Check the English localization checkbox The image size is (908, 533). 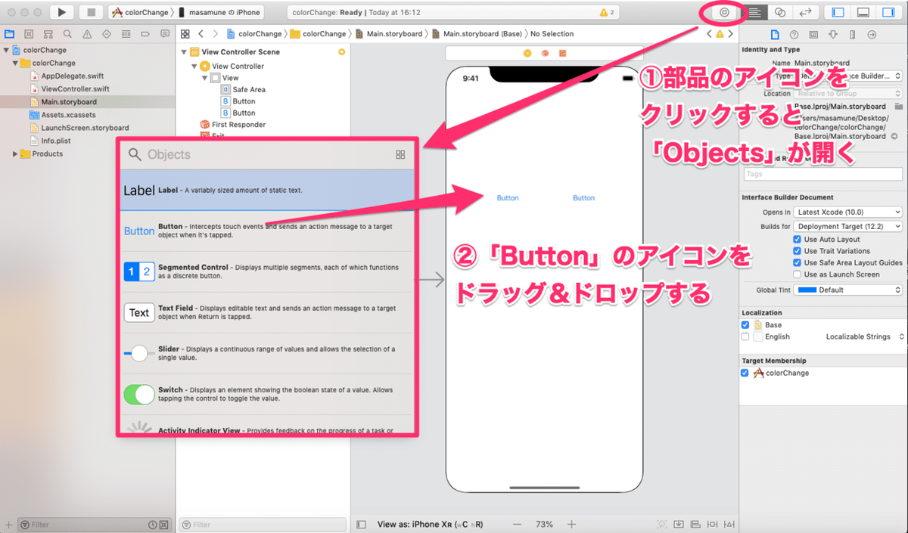pyautogui.click(x=746, y=336)
